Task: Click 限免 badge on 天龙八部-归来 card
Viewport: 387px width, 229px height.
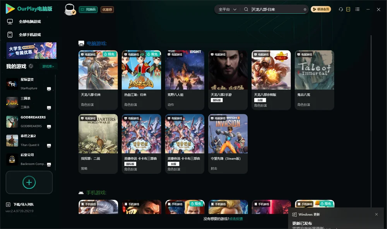Action: [110, 54]
